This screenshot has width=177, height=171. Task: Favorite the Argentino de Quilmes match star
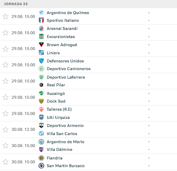click(x=6, y=16)
